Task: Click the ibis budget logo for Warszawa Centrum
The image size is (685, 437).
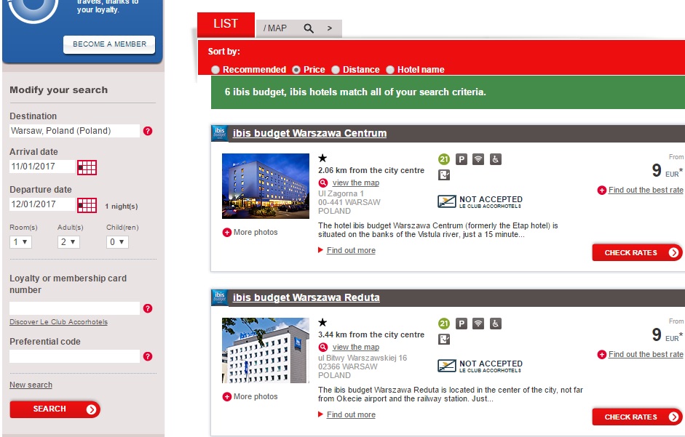Action: coord(219,133)
